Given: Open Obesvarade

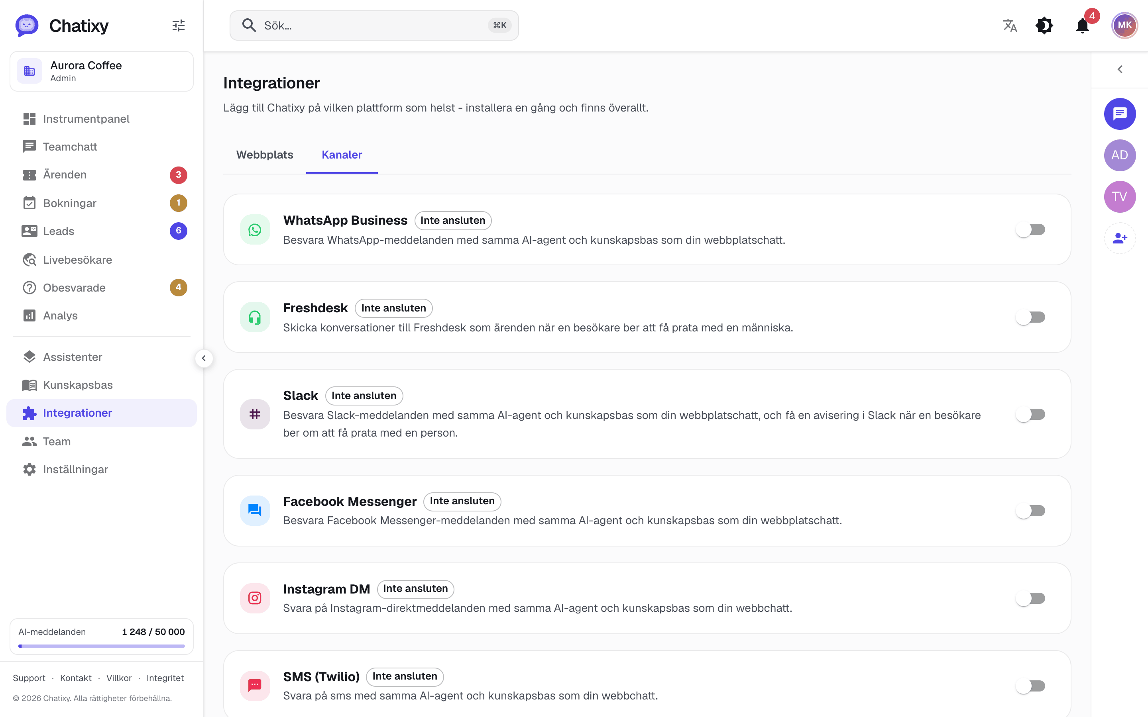Looking at the screenshot, I should coord(102,287).
